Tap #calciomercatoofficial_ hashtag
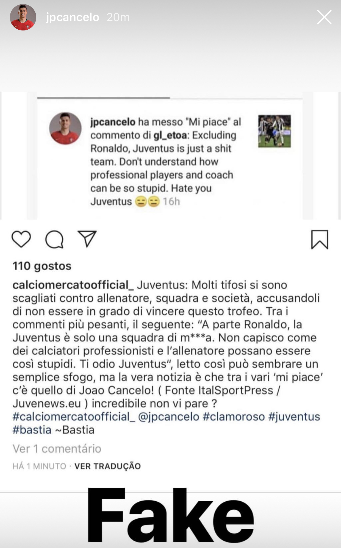The height and width of the screenshot is (548, 341). (74, 417)
